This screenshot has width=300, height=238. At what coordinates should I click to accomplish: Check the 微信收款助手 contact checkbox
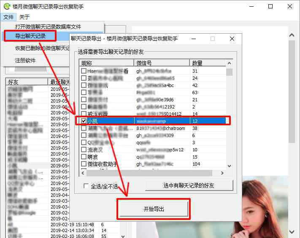point(84,164)
